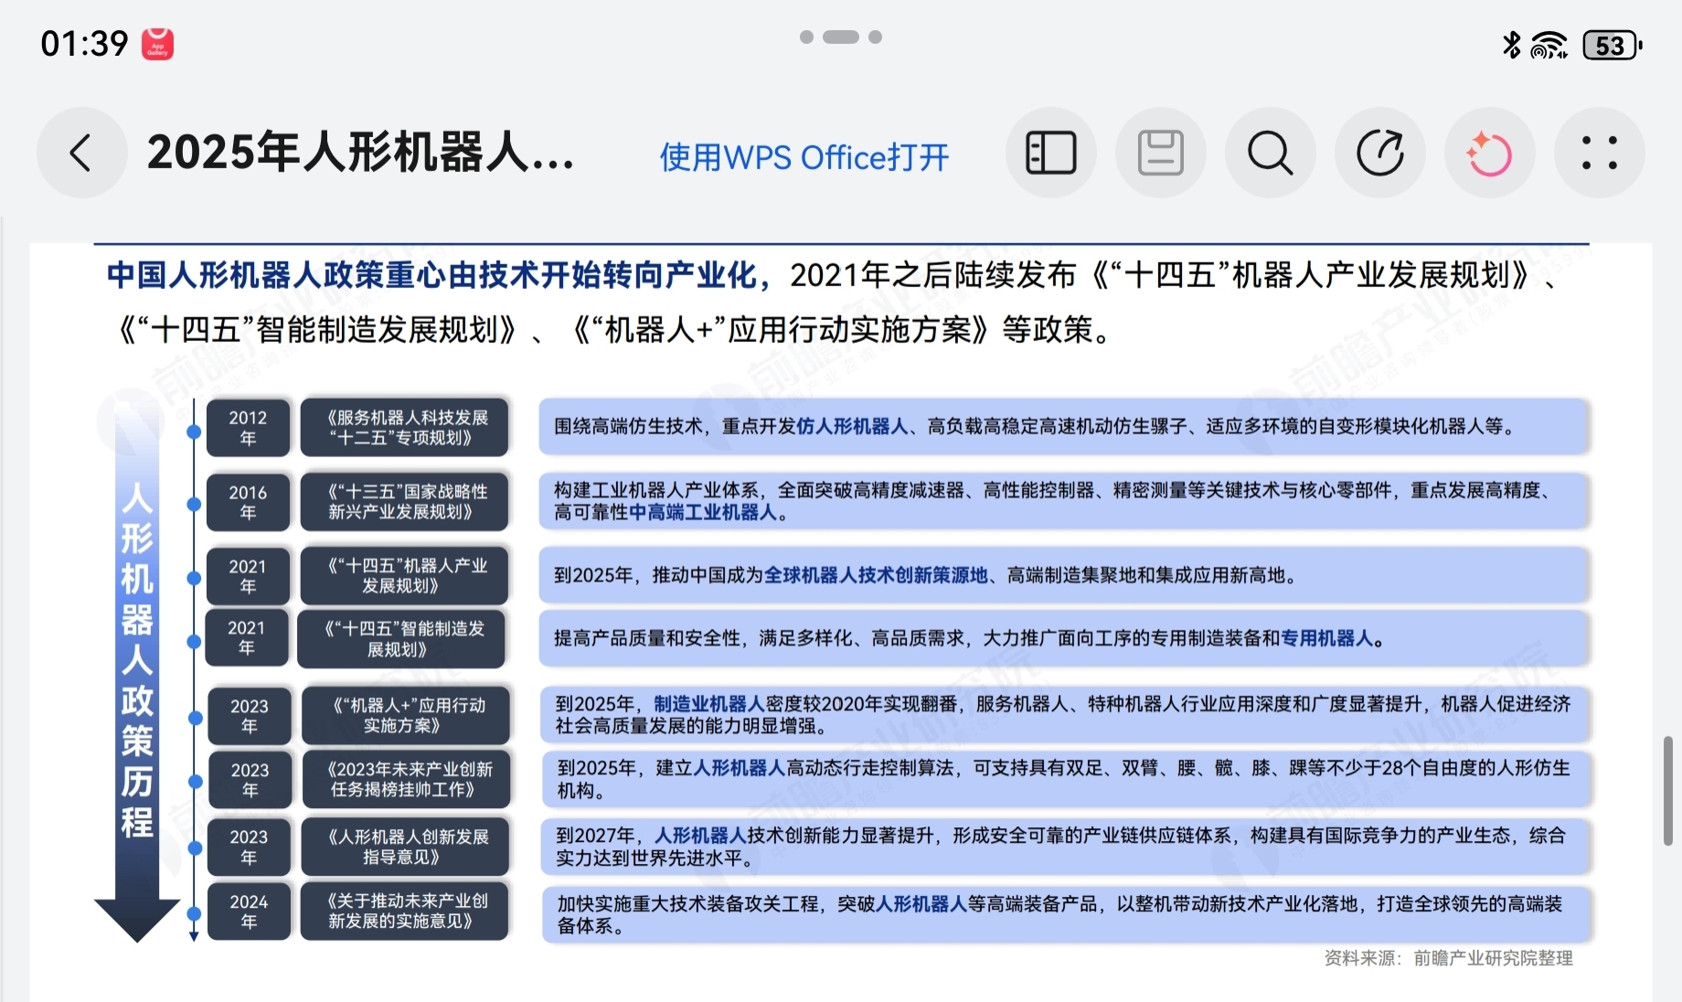Open the sidebar panel layout icon
1682x1002 pixels.
coord(1051,153)
